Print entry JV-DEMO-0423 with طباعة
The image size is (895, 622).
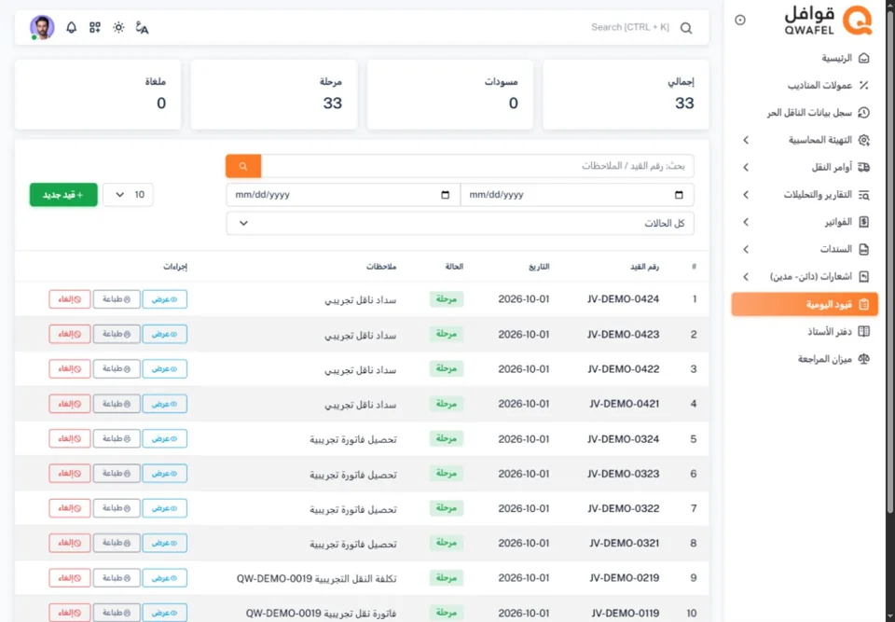(x=117, y=334)
